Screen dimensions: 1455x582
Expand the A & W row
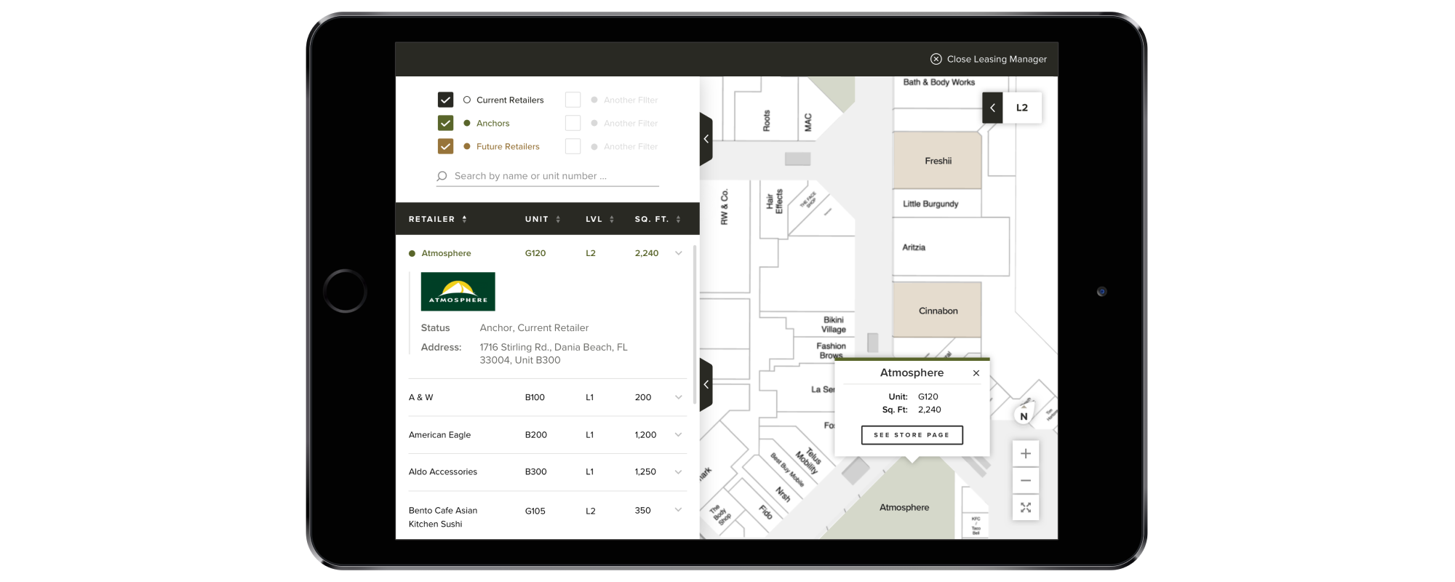point(679,397)
